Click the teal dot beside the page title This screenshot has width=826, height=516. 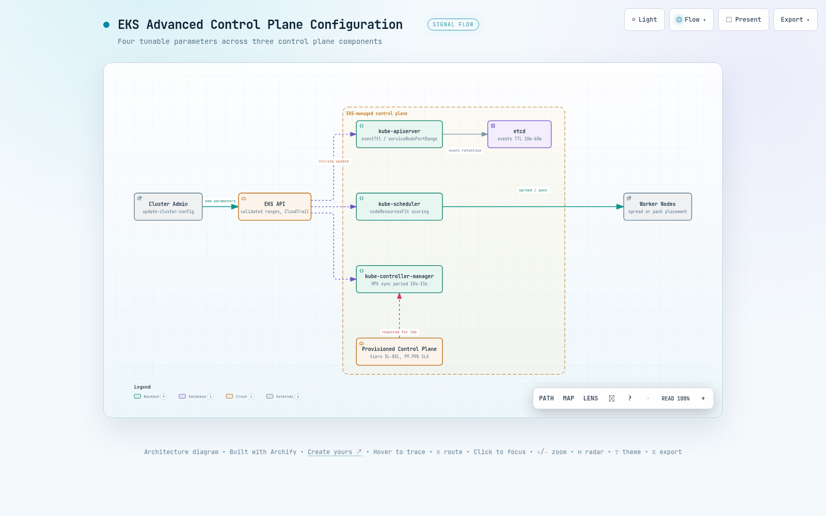[106, 25]
